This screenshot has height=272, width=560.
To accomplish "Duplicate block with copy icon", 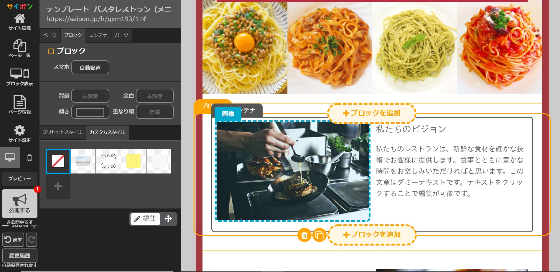I will (x=319, y=235).
